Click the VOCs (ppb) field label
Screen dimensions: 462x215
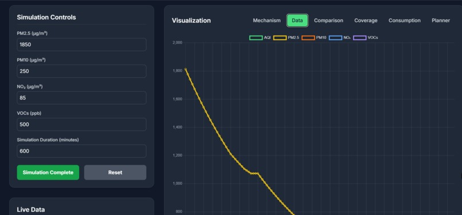(29, 113)
